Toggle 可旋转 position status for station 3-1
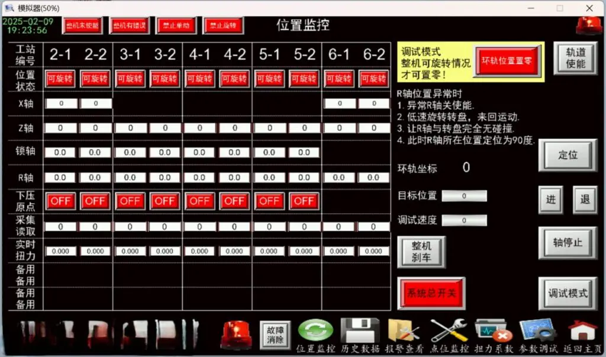This screenshot has width=606, height=357. click(130, 79)
